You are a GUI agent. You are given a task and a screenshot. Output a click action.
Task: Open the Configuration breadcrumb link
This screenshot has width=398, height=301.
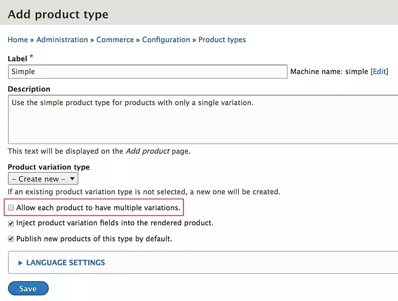point(166,40)
